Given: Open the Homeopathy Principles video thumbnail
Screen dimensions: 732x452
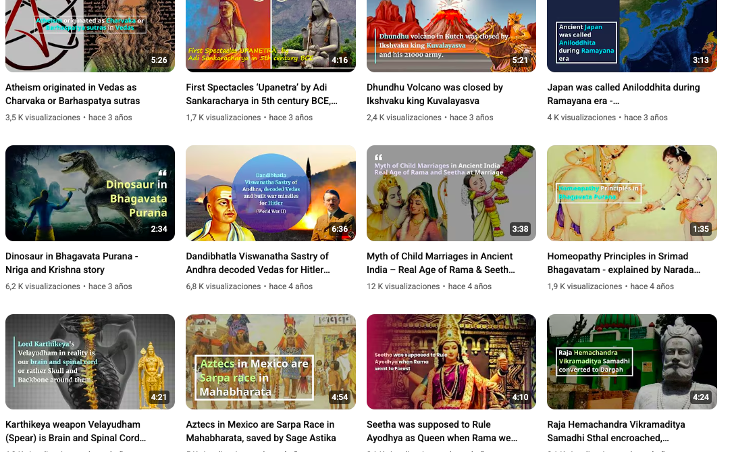Looking at the screenshot, I should pyautogui.click(x=632, y=193).
